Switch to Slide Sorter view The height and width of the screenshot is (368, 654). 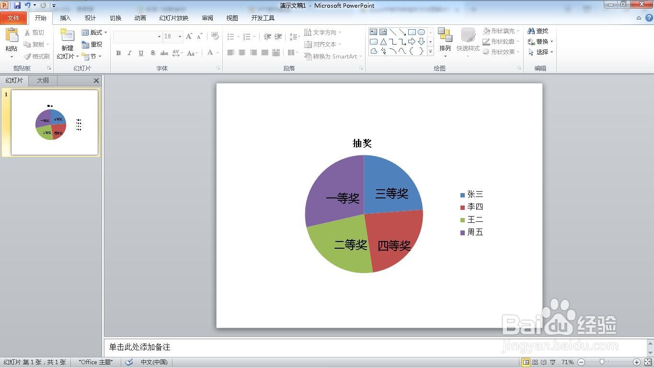click(535, 362)
